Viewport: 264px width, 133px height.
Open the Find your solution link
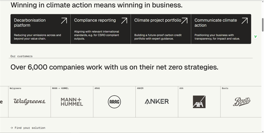pyautogui.click(x=30, y=128)
